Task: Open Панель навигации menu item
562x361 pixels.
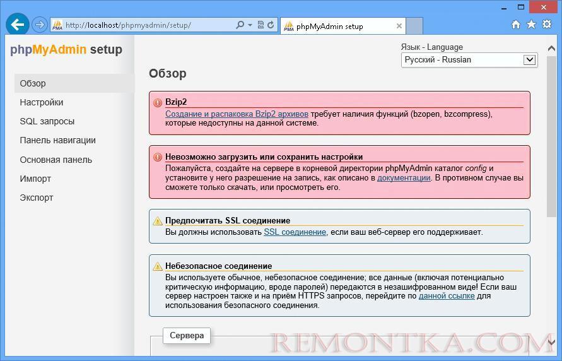Action: point(57,141)
